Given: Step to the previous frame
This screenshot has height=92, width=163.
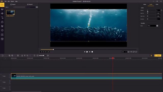Looking at the screenshot, I should point(85,52).
